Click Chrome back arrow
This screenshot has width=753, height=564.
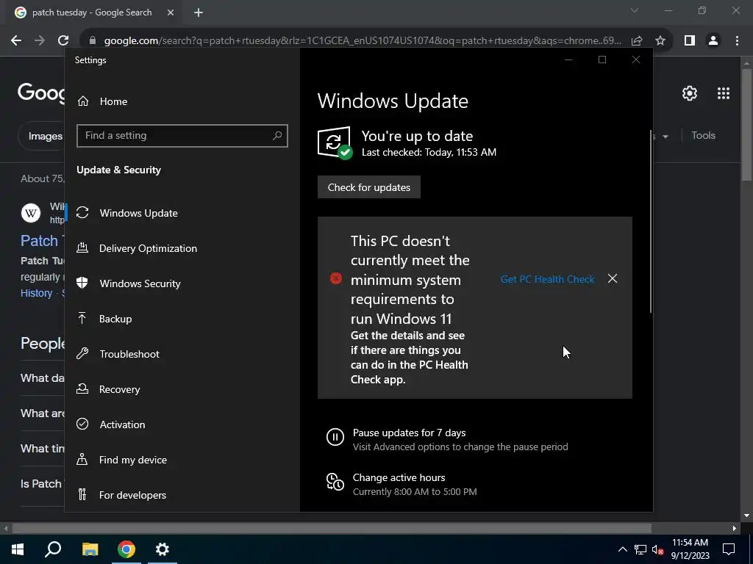tap(16, 41)
